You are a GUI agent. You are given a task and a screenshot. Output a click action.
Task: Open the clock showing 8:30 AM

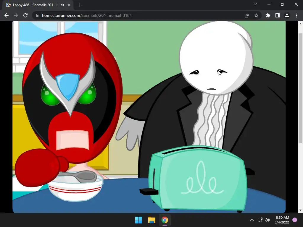click(282, 220)
